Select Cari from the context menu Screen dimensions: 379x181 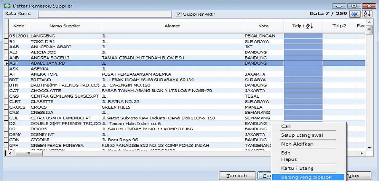286,126
